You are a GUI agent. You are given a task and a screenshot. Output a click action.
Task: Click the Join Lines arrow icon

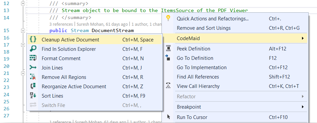(x=33, y=68)
